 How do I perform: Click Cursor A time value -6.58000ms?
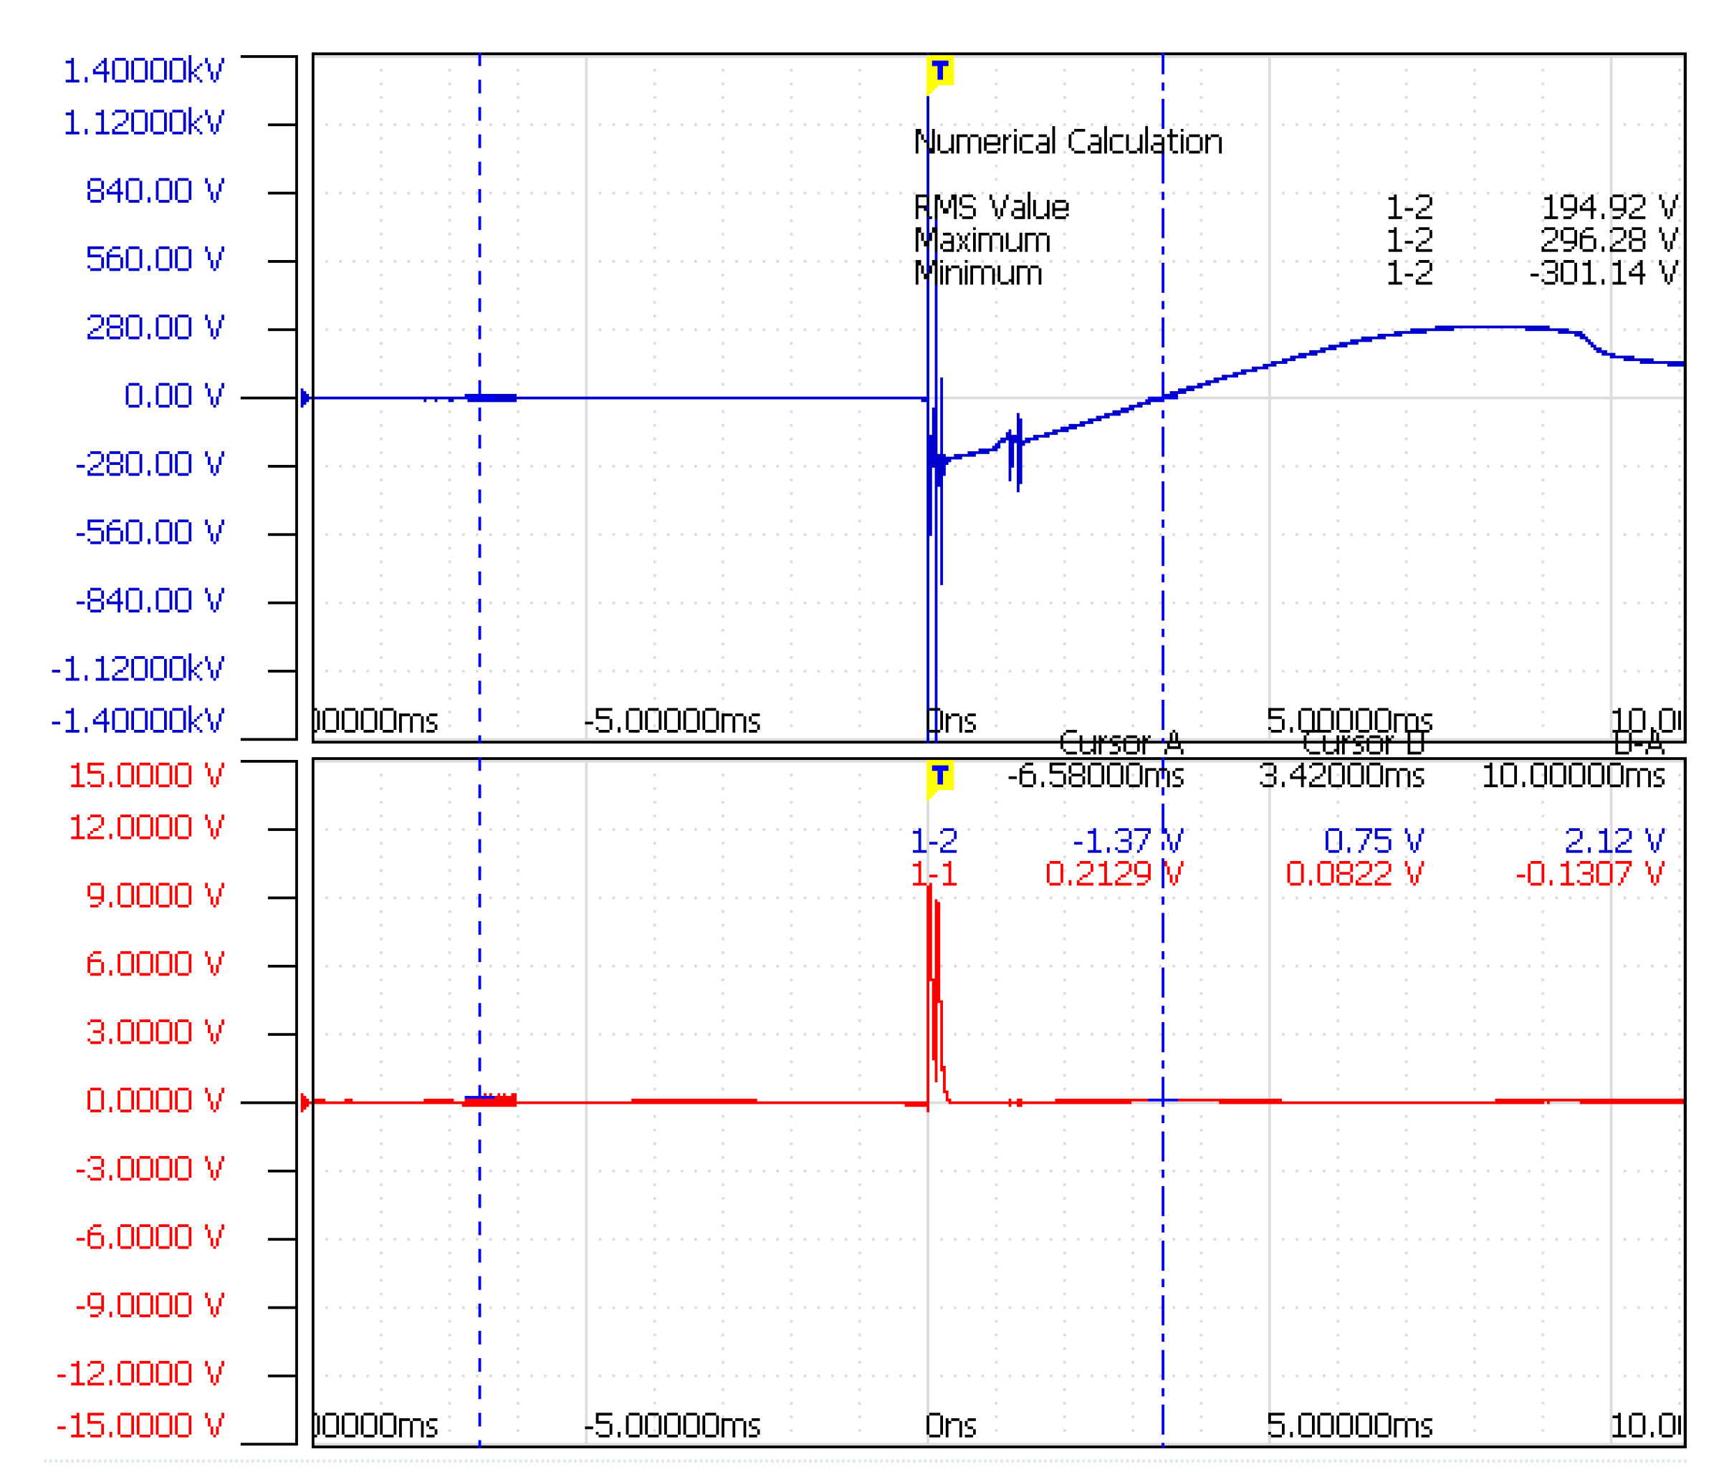pyautogui.click(x=1095, y=776)
